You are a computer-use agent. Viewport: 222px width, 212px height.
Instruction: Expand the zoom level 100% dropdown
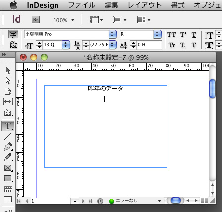(x=73, y=20)
